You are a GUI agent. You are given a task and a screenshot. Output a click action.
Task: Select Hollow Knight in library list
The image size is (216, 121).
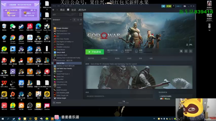(x=61, y=98)
